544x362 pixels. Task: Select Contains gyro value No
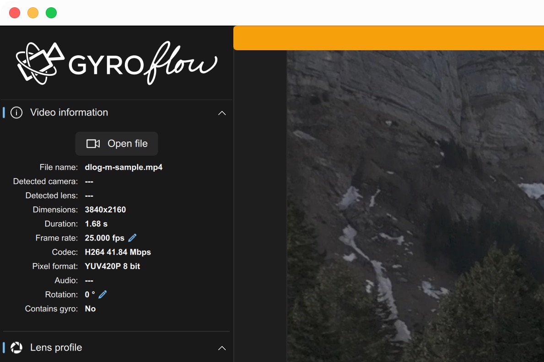(90, 309)
